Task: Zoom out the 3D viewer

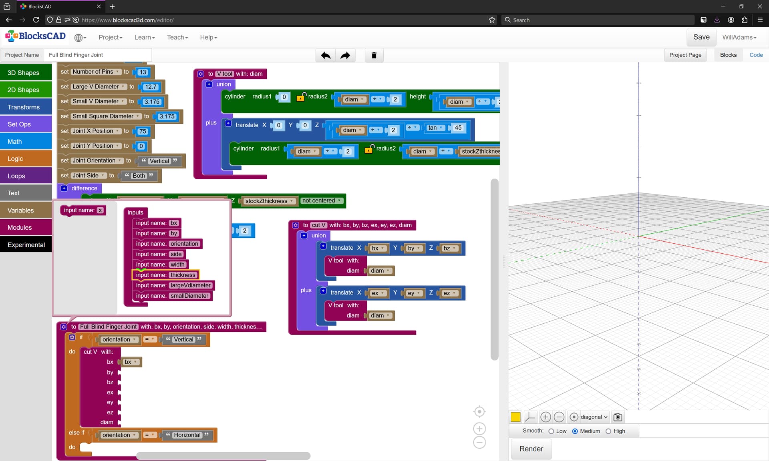Action: [559, 417]
